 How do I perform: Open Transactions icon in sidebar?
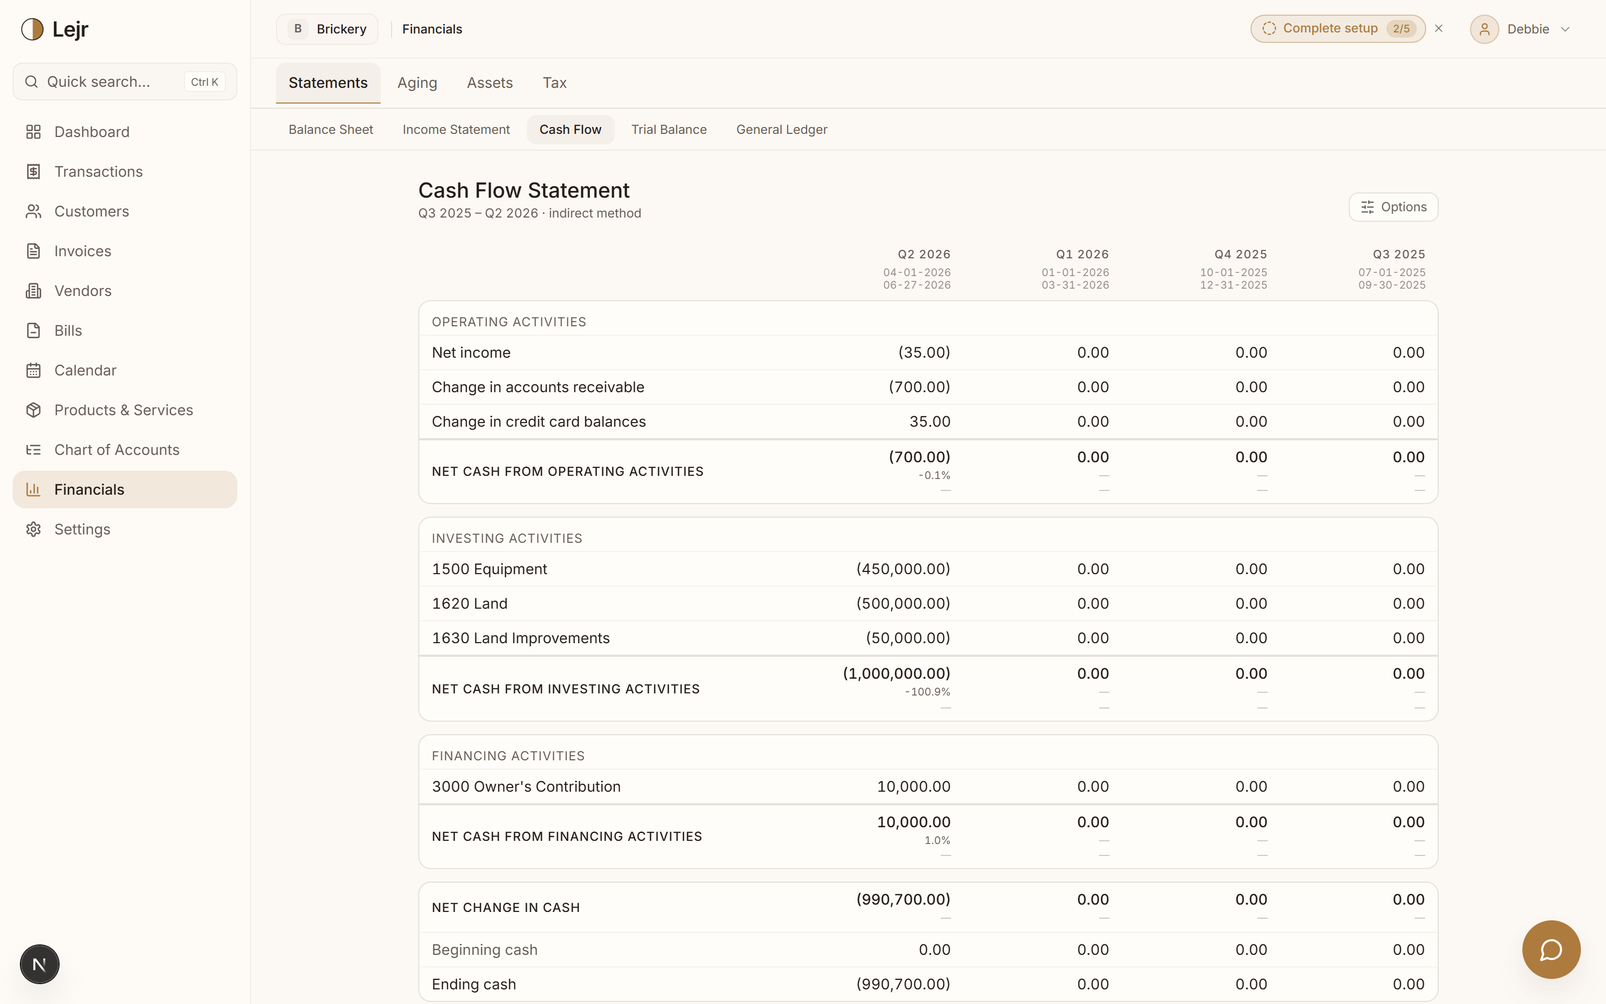[x=33, y=172]
